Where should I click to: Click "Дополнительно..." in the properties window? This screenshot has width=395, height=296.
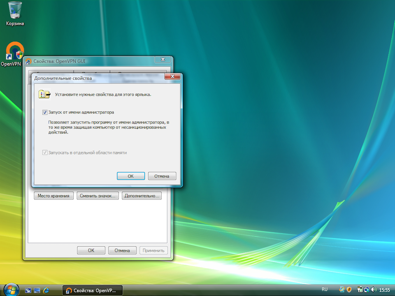click(x=142, y=196)
